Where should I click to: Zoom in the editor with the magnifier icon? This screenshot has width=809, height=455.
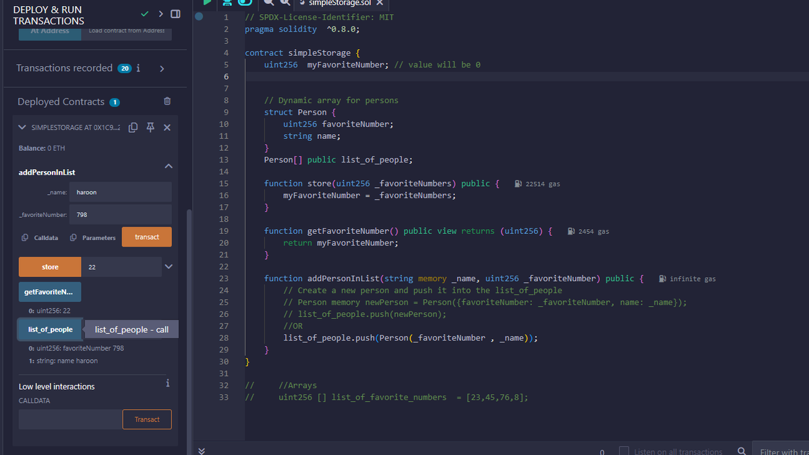pyautogui.click(x=284, y=3)
